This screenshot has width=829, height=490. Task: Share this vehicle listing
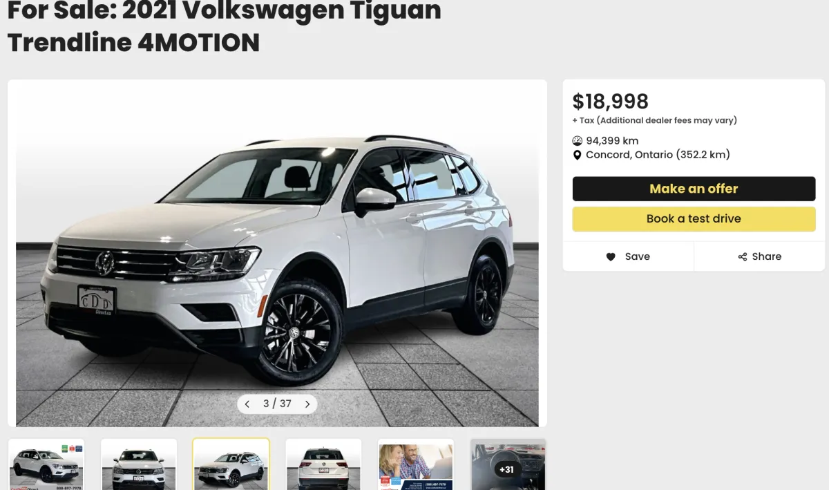click(x=759, y=256)
